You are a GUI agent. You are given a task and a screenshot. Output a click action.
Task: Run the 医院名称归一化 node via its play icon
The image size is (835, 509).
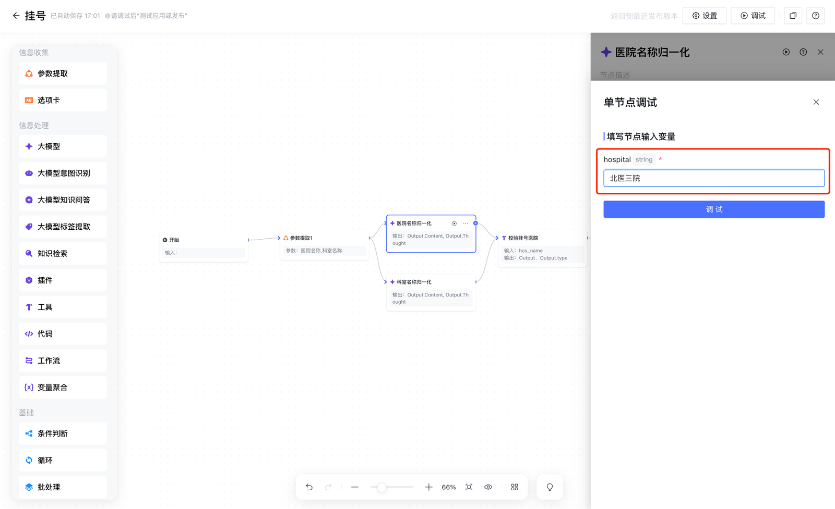(x=454, y=224)
